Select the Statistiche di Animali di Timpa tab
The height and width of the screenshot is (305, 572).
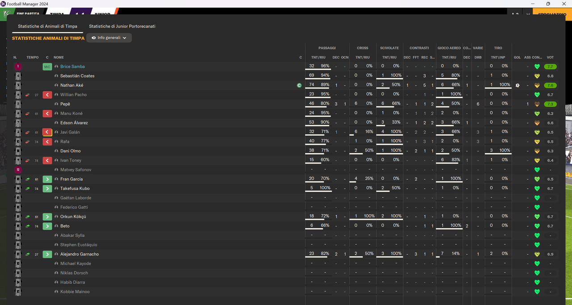47,26
